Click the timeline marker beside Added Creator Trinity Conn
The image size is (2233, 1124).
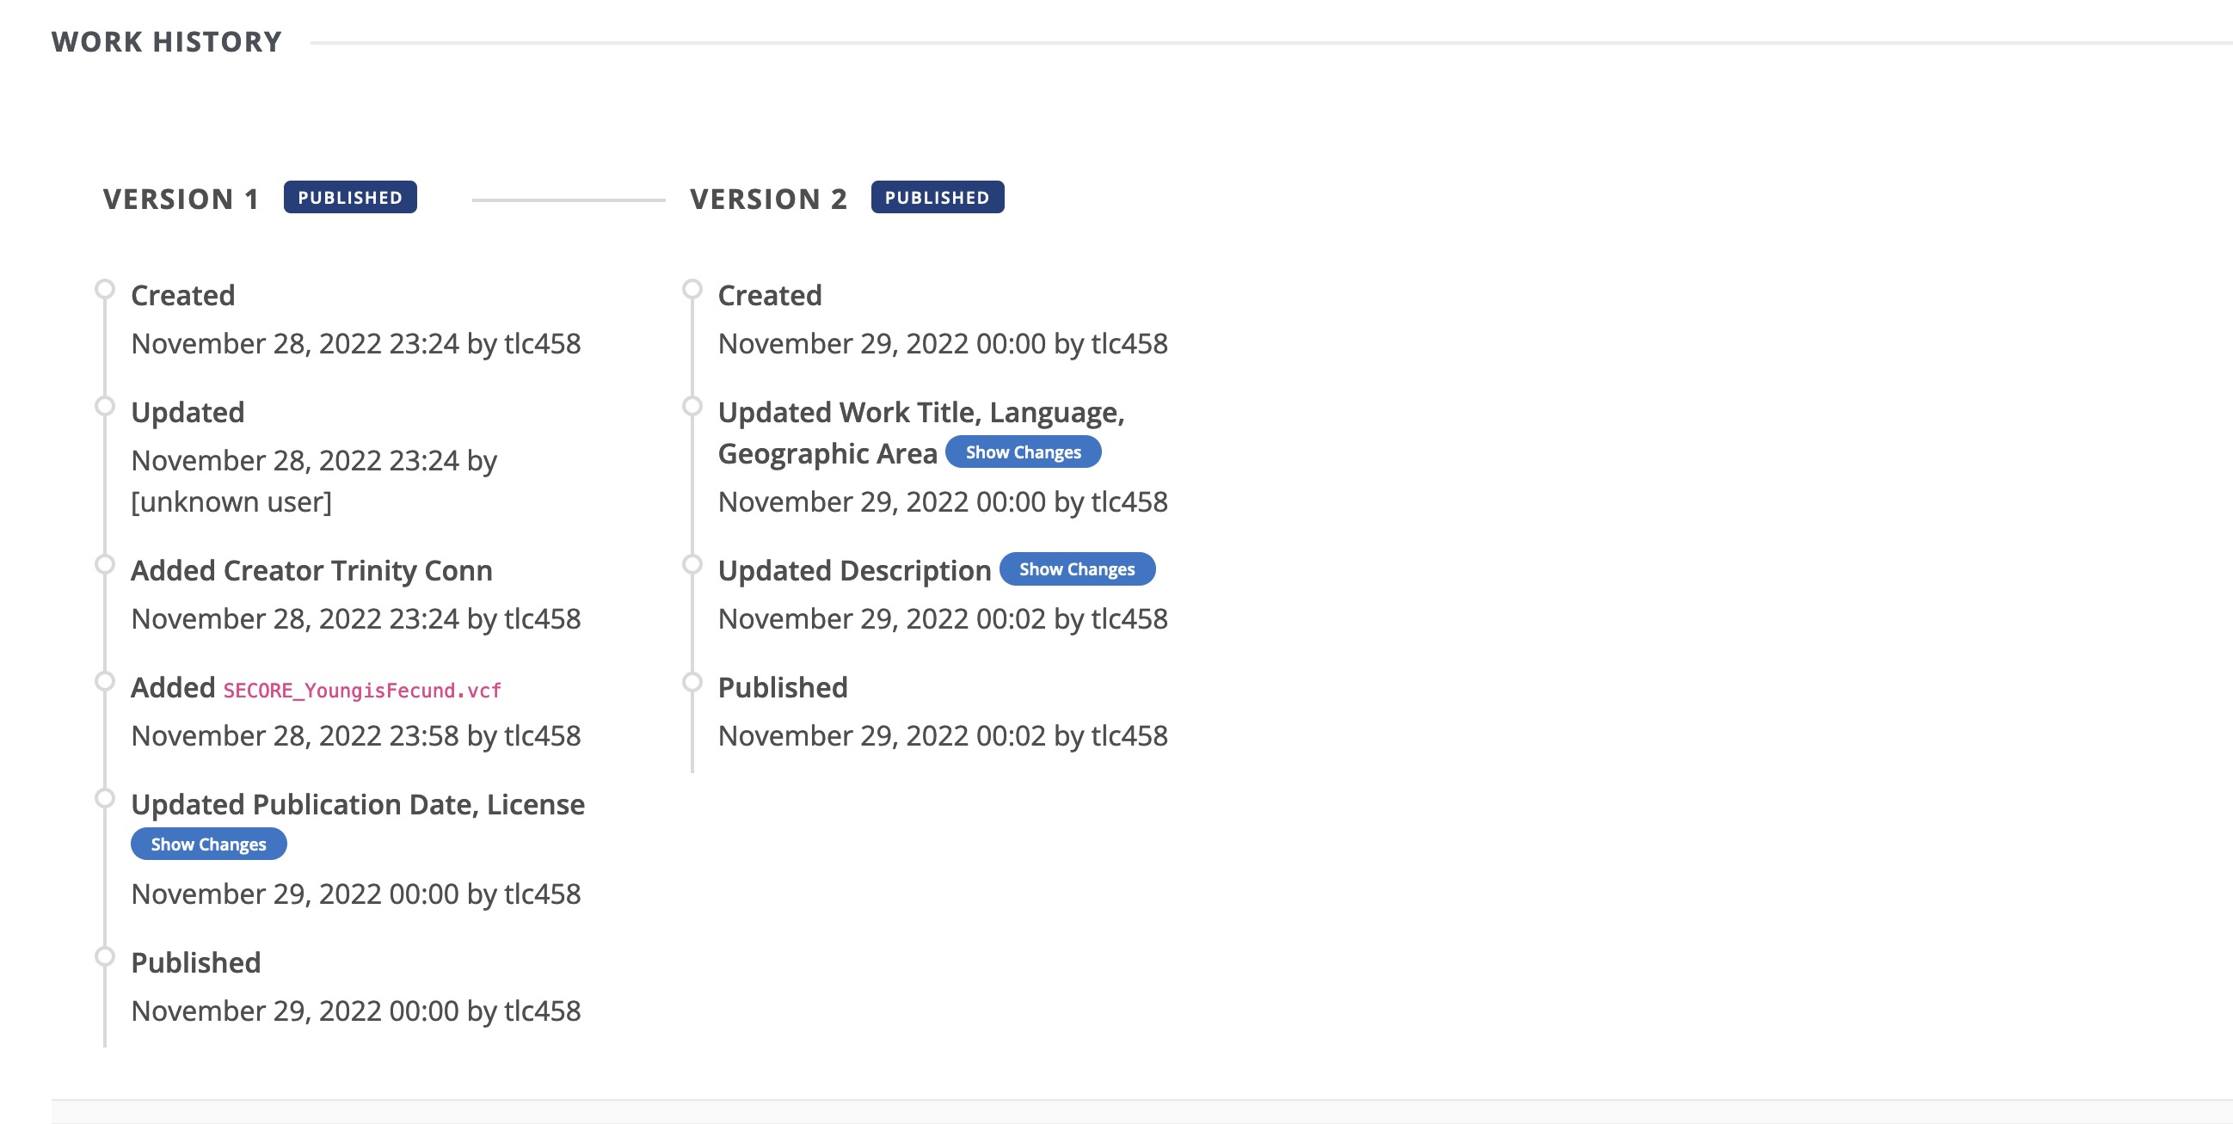(x=106, y=562)
